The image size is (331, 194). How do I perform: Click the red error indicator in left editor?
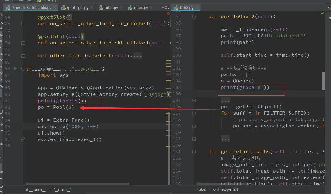click(x=168, y=13)
